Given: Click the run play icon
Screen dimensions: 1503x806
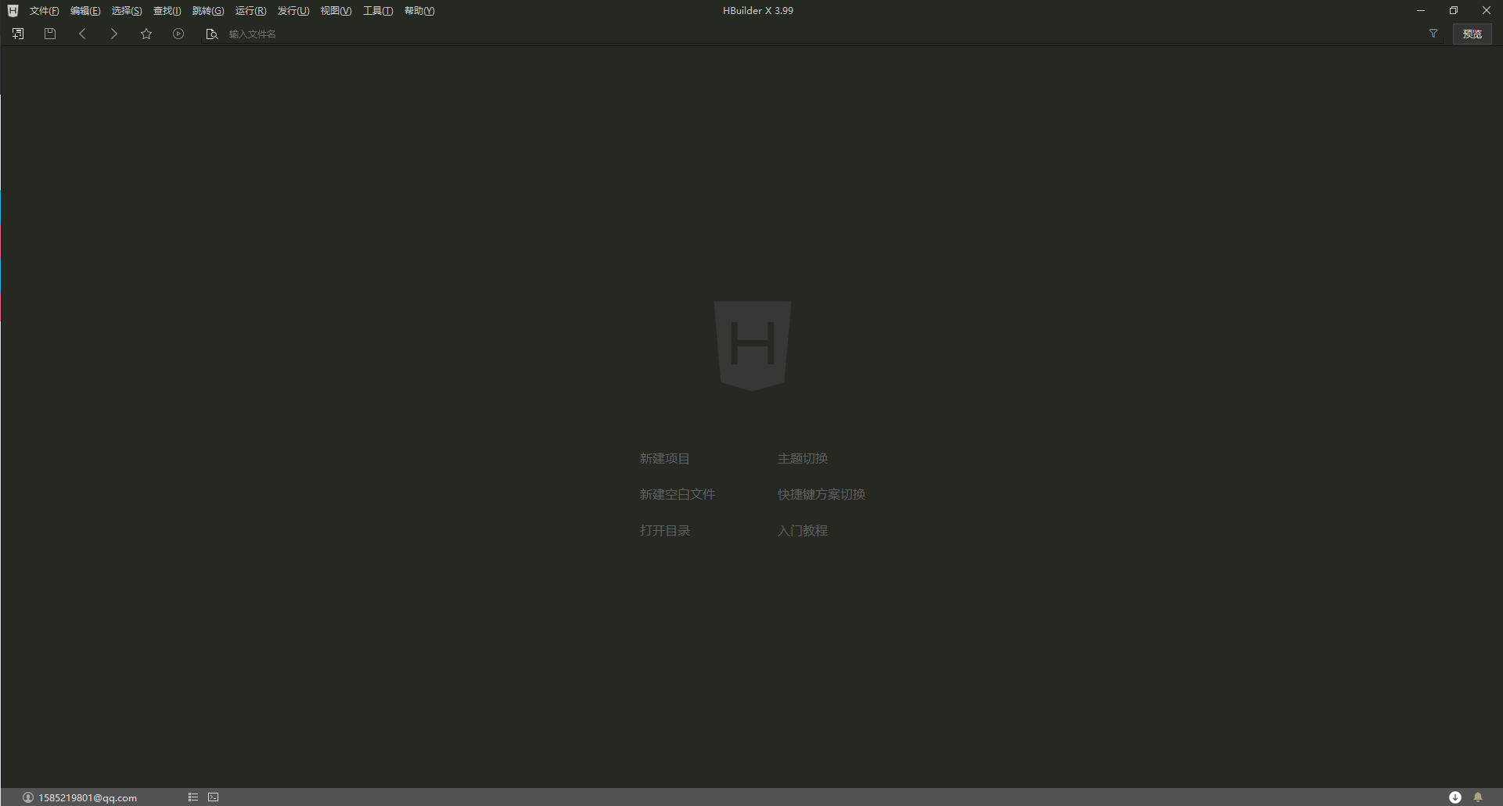Looking at the screenshot, I should (178, 34).
